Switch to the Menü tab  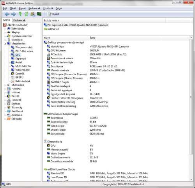point(7,20)
